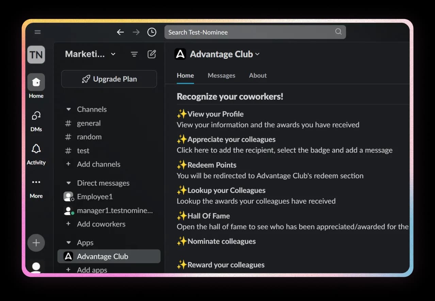Click the Employee1 avatar icon

pyautogui.click(x=68, y=197)
